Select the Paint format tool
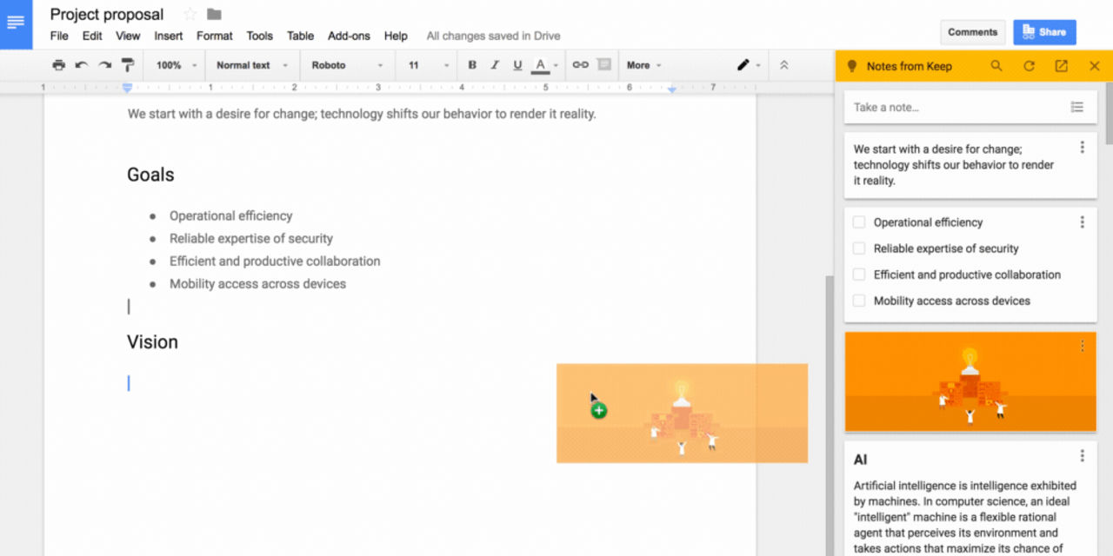 click(x=127, y=65)
